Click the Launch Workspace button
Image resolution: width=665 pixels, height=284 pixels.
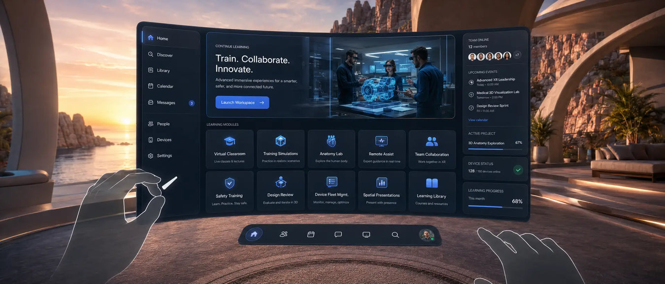coord(242,103)
